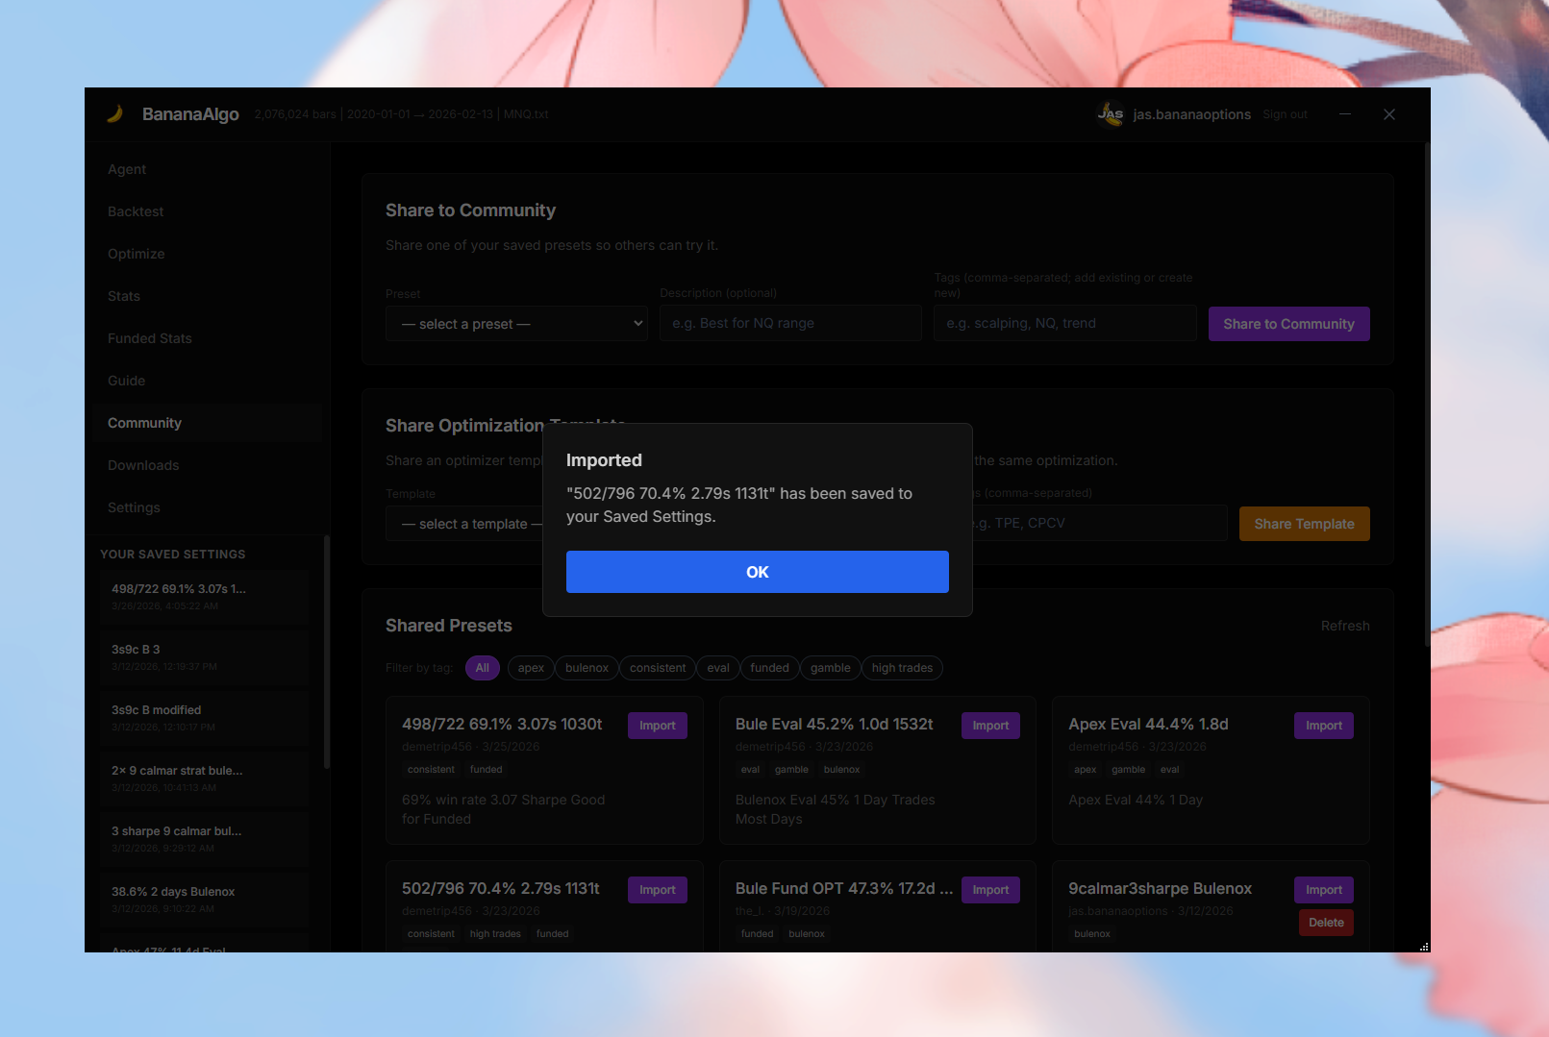Click the JAS user avatar badge

[x=1111, y=113]
